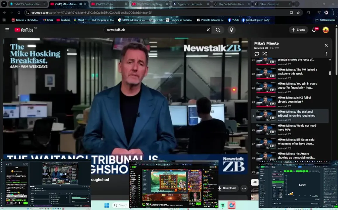
Task: Close the Mike's Minute playlist panel
Action: (326, 45)
